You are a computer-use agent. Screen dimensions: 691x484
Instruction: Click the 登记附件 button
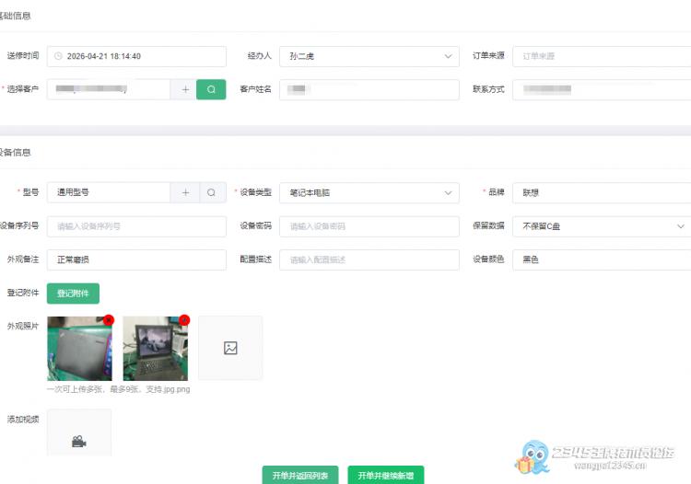click(73, 293)
